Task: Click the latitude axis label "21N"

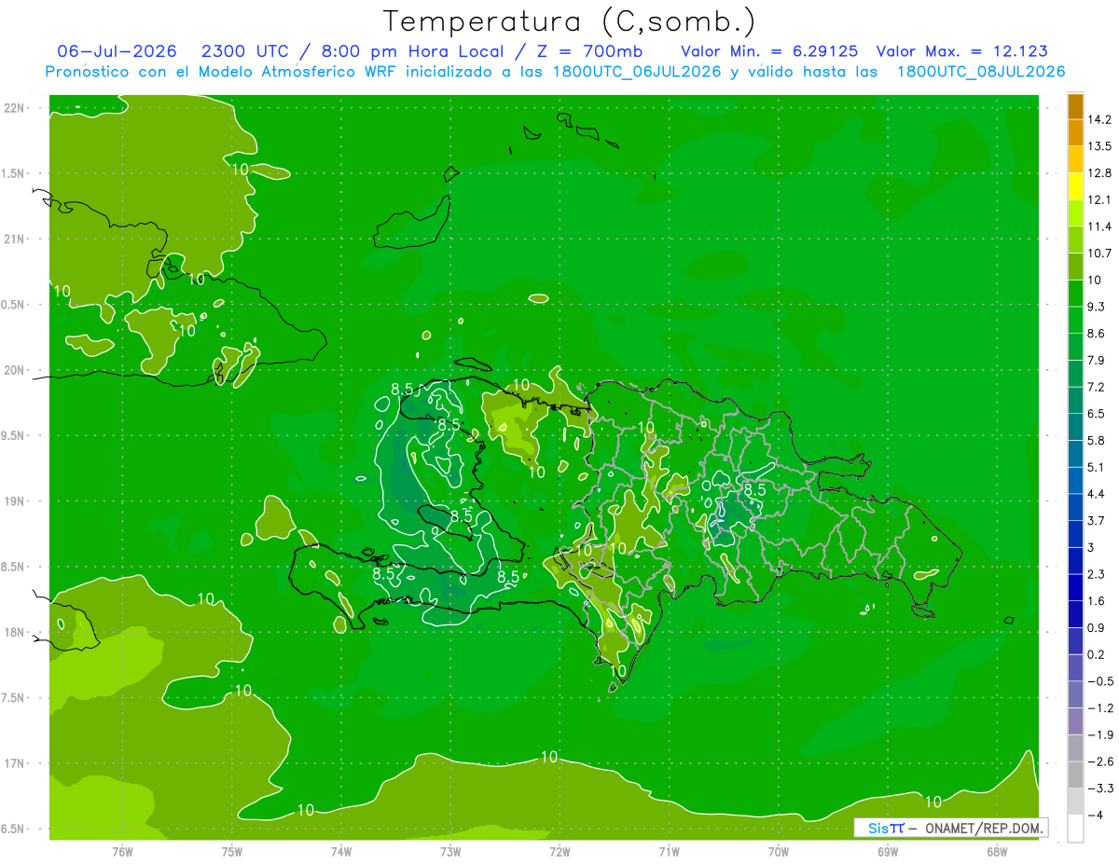Action: (15, 240)
